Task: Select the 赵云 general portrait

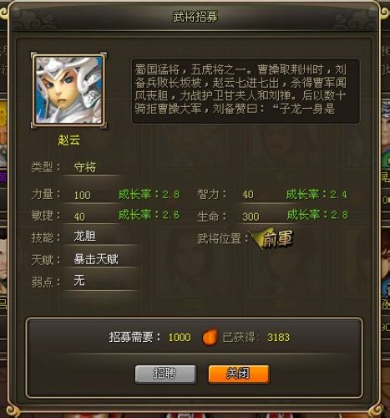Action: pyautogui.click(x=68, y=89)
